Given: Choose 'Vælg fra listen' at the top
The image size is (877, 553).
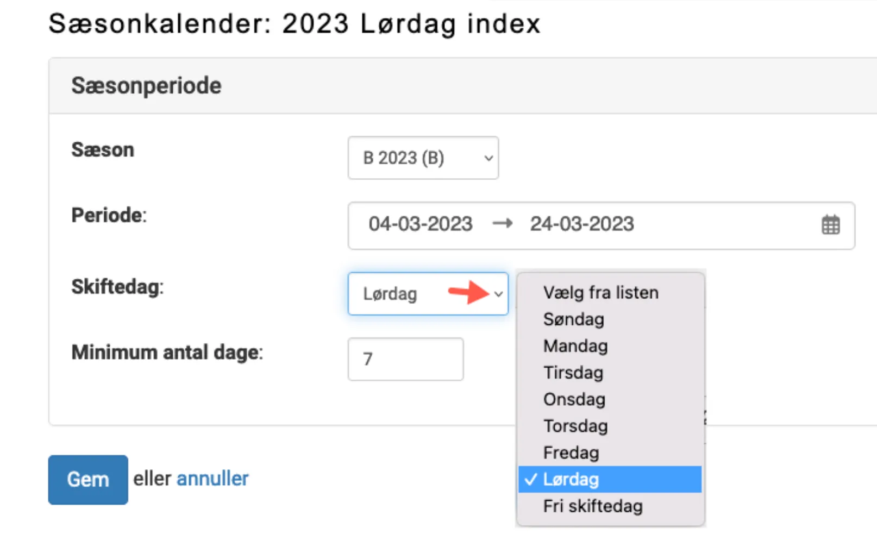Looking at the screenshot, I should (600, 292).
